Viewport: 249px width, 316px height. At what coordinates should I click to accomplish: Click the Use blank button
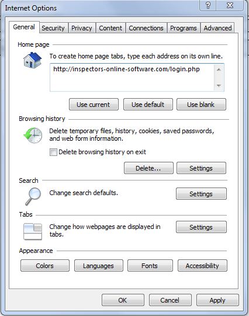[x=201, y=105]
